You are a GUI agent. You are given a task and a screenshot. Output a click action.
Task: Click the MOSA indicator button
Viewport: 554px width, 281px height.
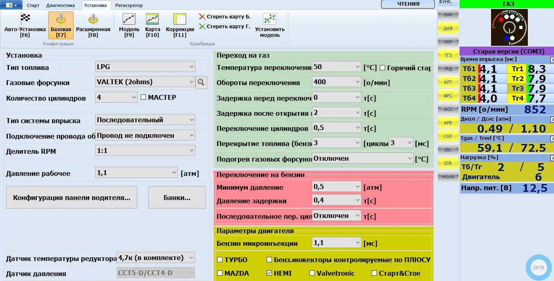448,177
